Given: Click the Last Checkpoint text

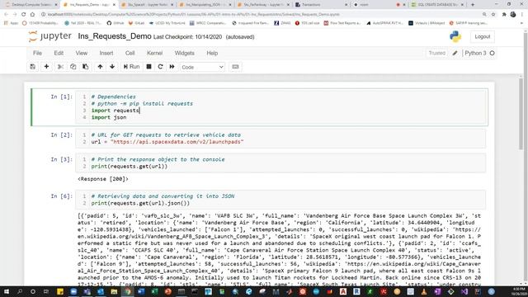Looking at the screenshot, I should [x=187, y=37].
